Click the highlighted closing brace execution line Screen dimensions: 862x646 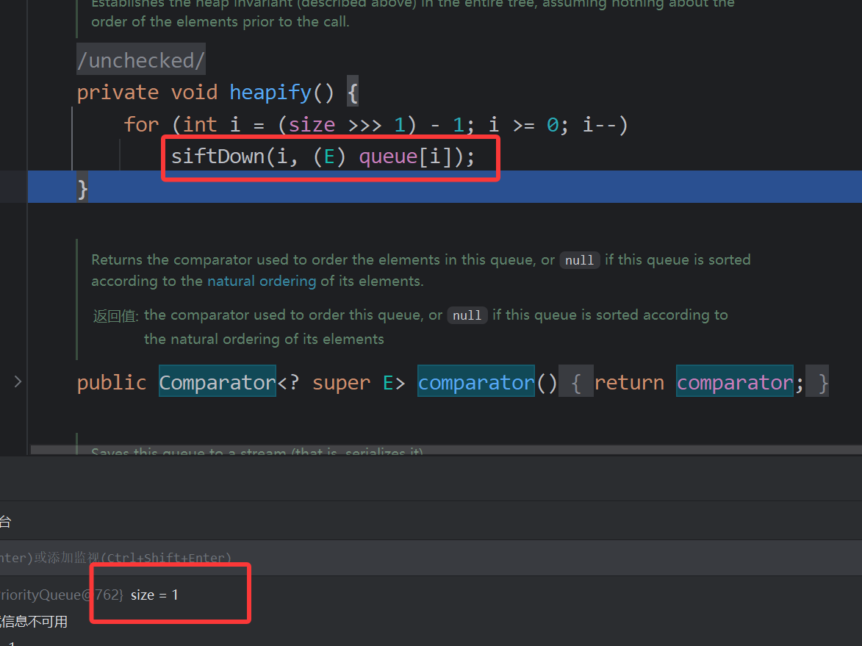point(441,187)
